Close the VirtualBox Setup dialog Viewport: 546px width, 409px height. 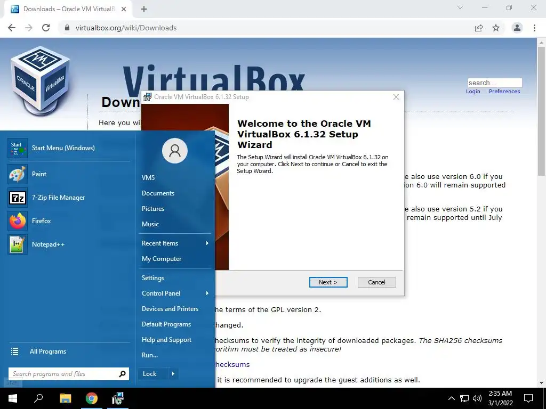coord(396,97)
